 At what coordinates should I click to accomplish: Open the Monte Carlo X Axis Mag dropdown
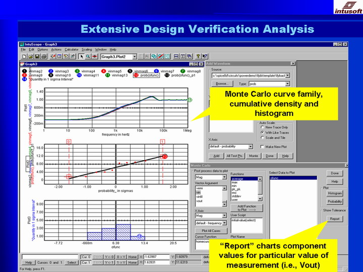coord(224,216)
